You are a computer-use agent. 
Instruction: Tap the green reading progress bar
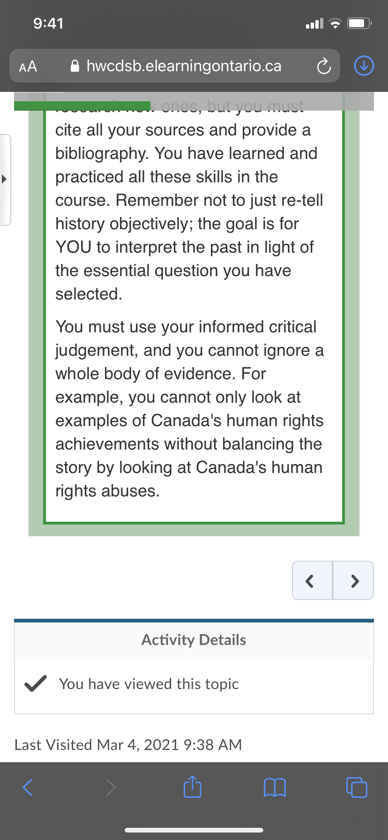click(x=82, y=106)
